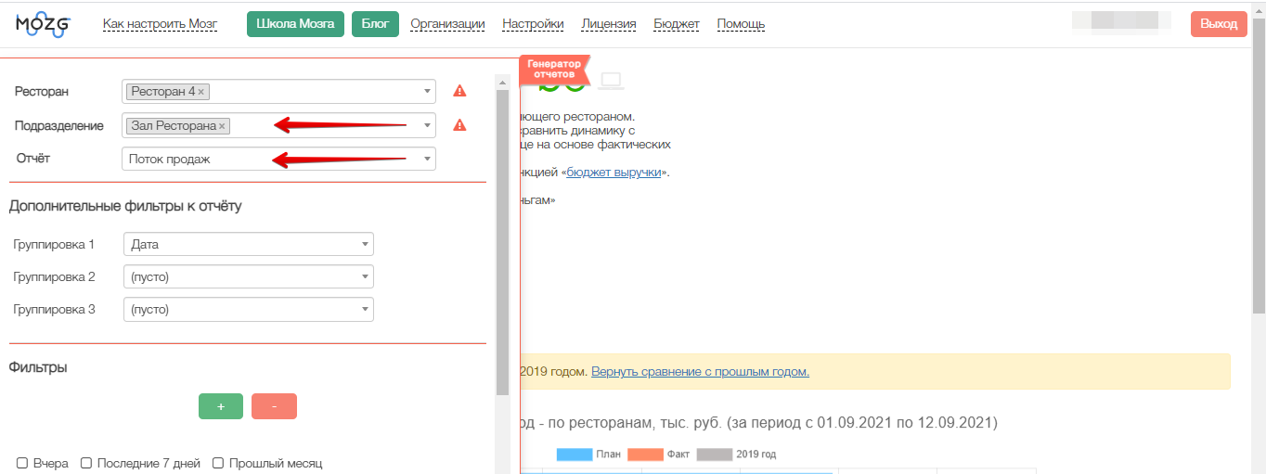Remove the Ресторан 4 tag

(201, 92)
